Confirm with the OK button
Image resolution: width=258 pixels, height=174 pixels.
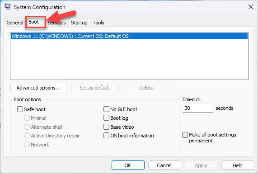[x=128, y=165]
